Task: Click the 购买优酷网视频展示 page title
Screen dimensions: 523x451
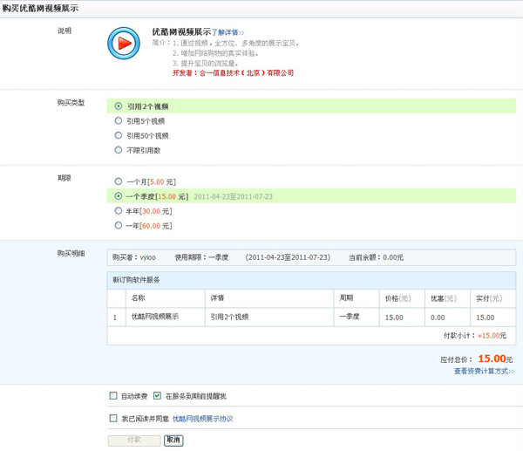Action: [x=40, y=9]
